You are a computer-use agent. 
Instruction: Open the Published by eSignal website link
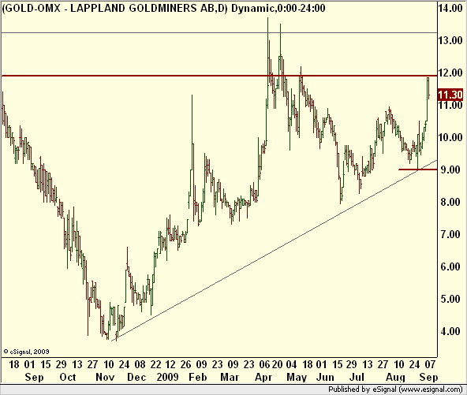coord(395,389)
